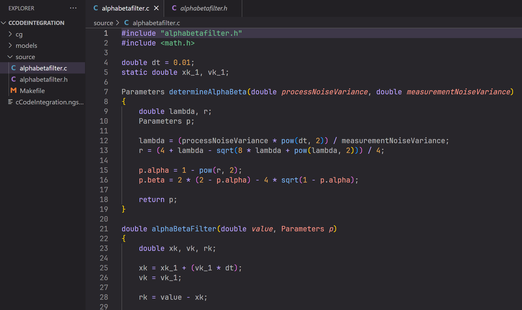Click the Explorer more actions ellipsis
Screen dimensions: 522x310
point(73,8)
